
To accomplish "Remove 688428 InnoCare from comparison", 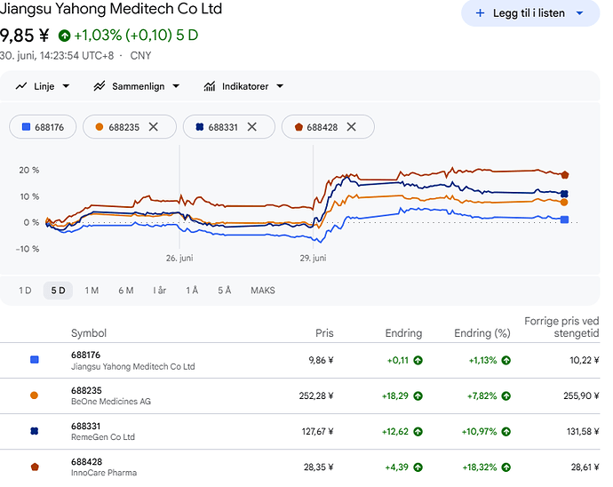I will [352, 127].
